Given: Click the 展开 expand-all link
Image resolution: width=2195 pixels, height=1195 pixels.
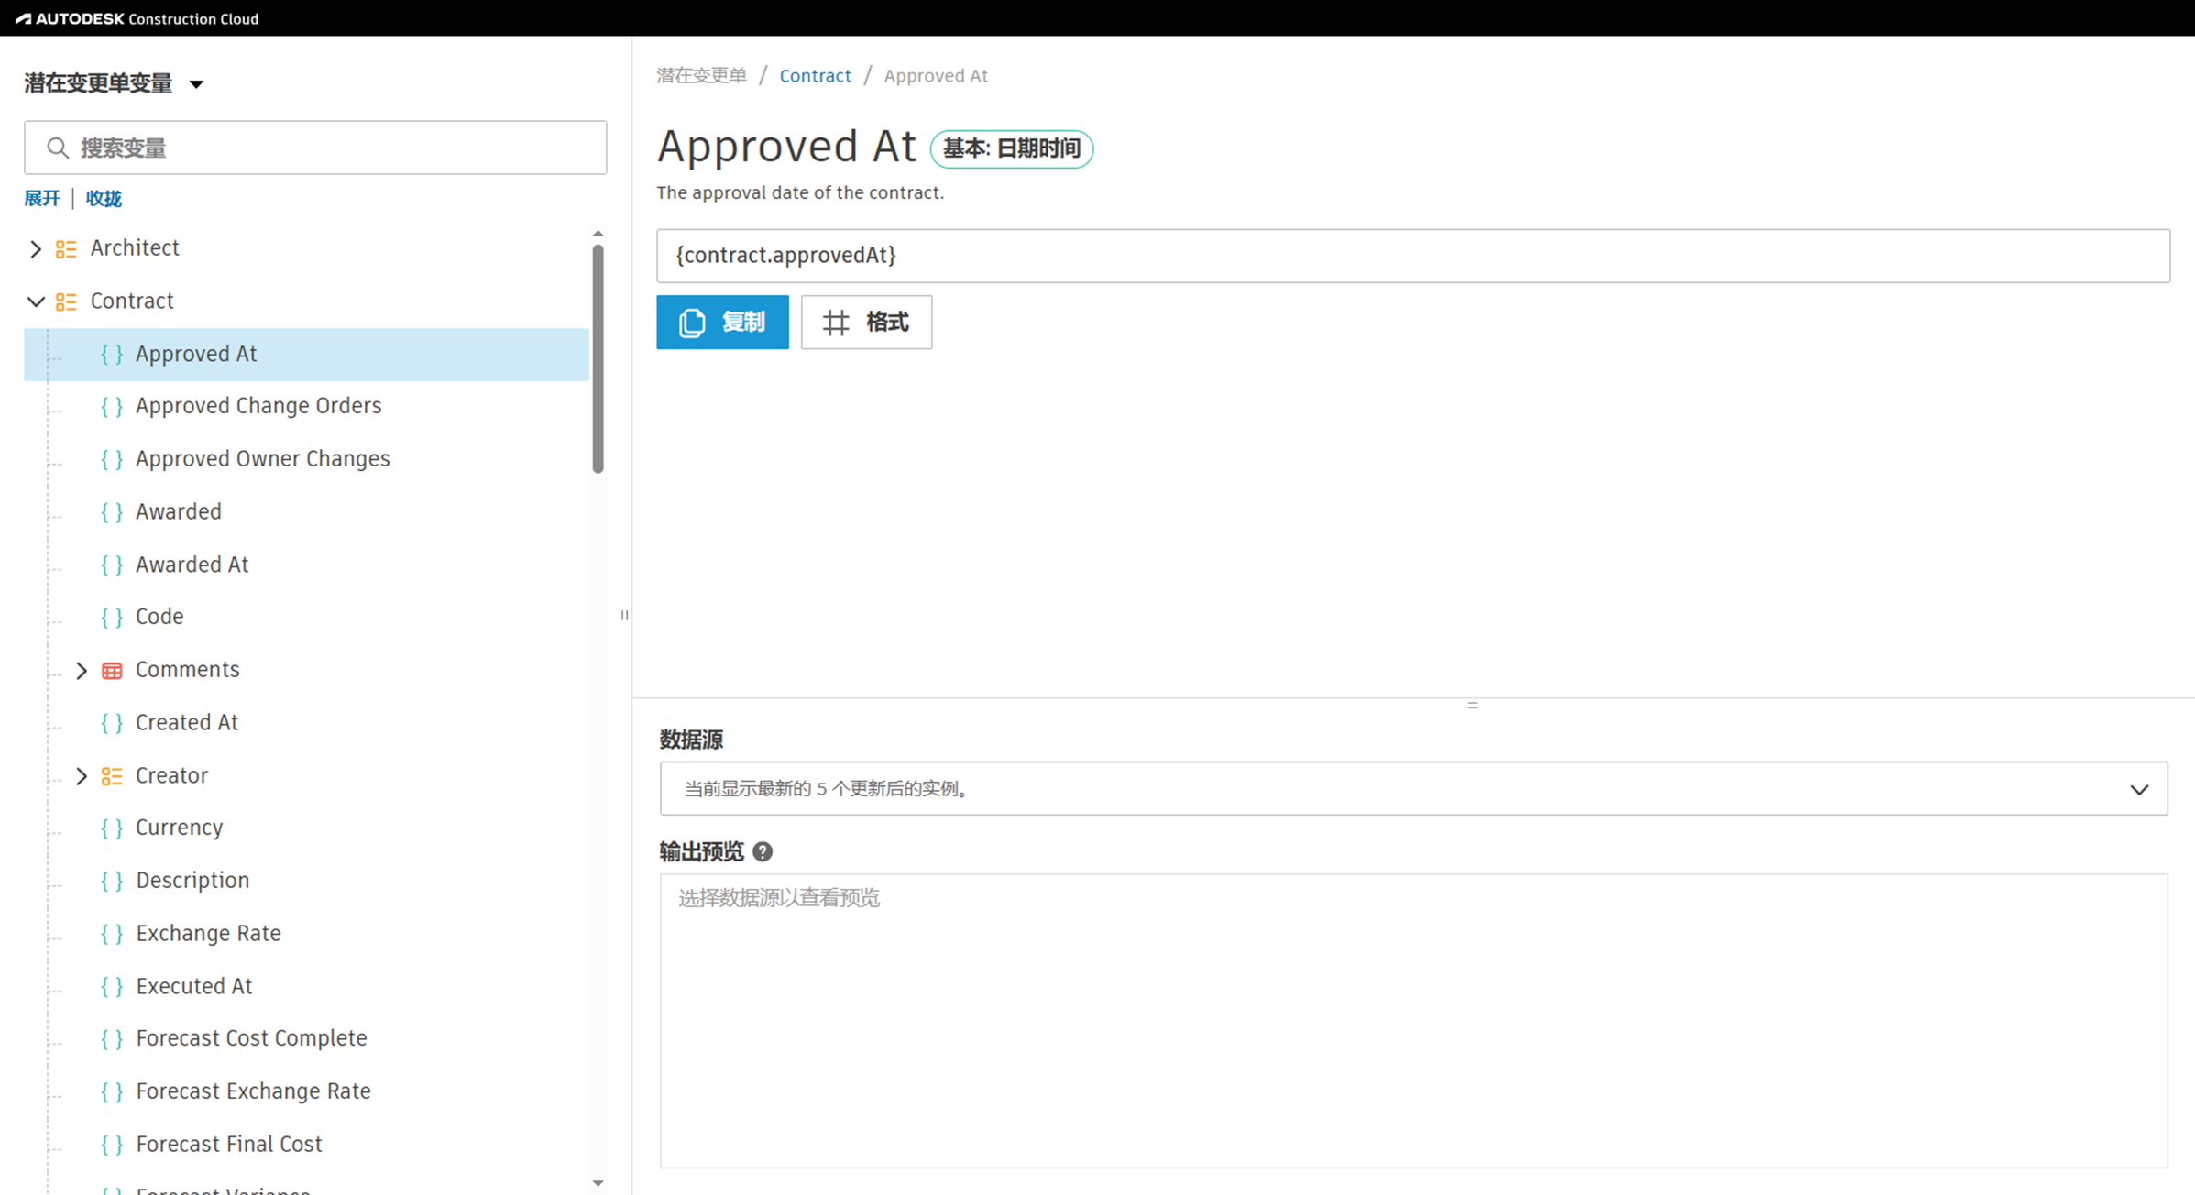Looking at the screenshot, I should point(42,199).
